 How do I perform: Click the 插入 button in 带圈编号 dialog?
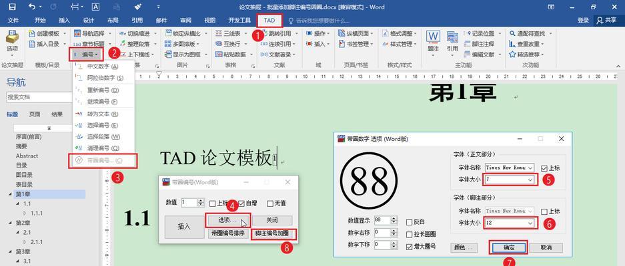coord(184,227)
